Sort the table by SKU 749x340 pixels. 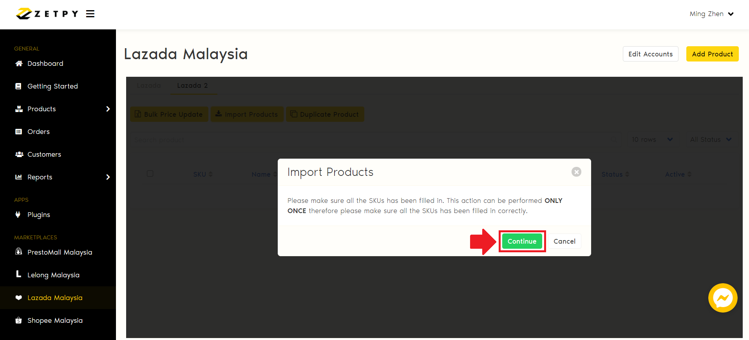pyautogui.click(x=203, y=174)
